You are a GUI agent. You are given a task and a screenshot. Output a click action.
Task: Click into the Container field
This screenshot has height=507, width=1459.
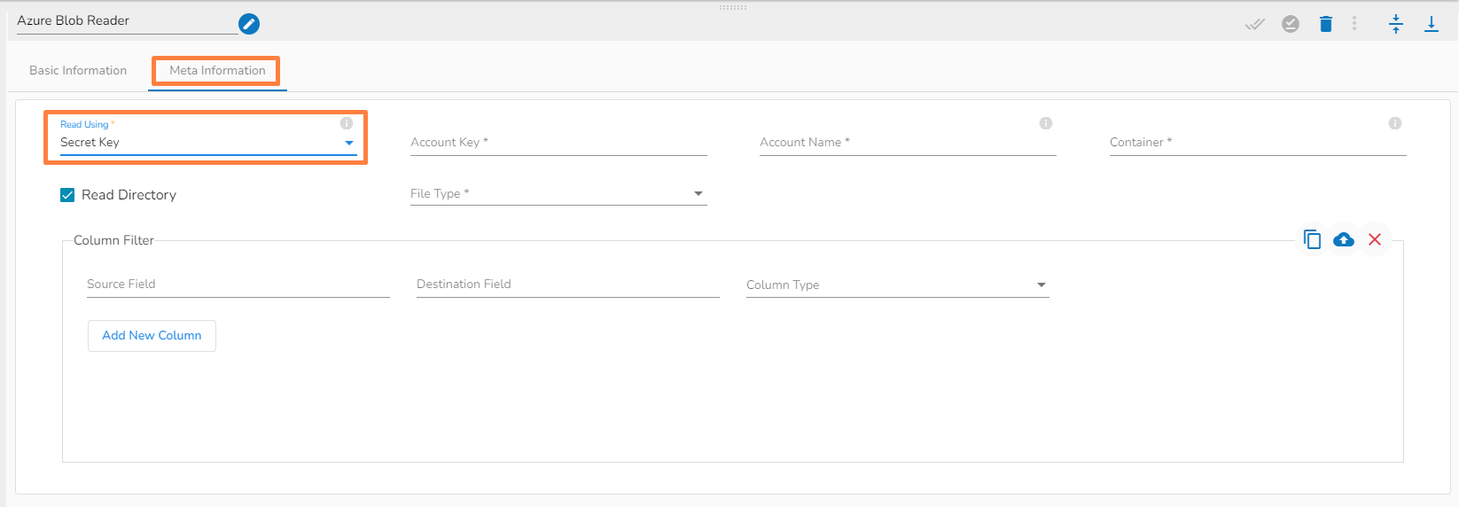pos(1257,143)
